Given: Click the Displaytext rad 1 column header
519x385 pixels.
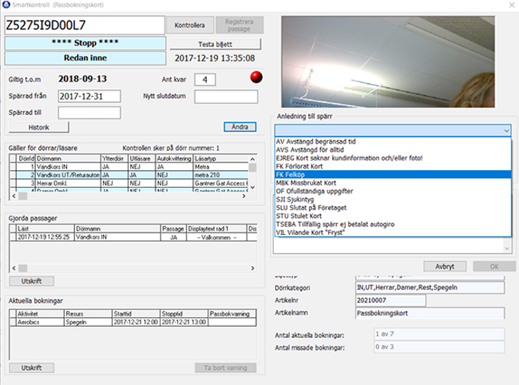Looking at the screenshot, I should tap(216, 229).
